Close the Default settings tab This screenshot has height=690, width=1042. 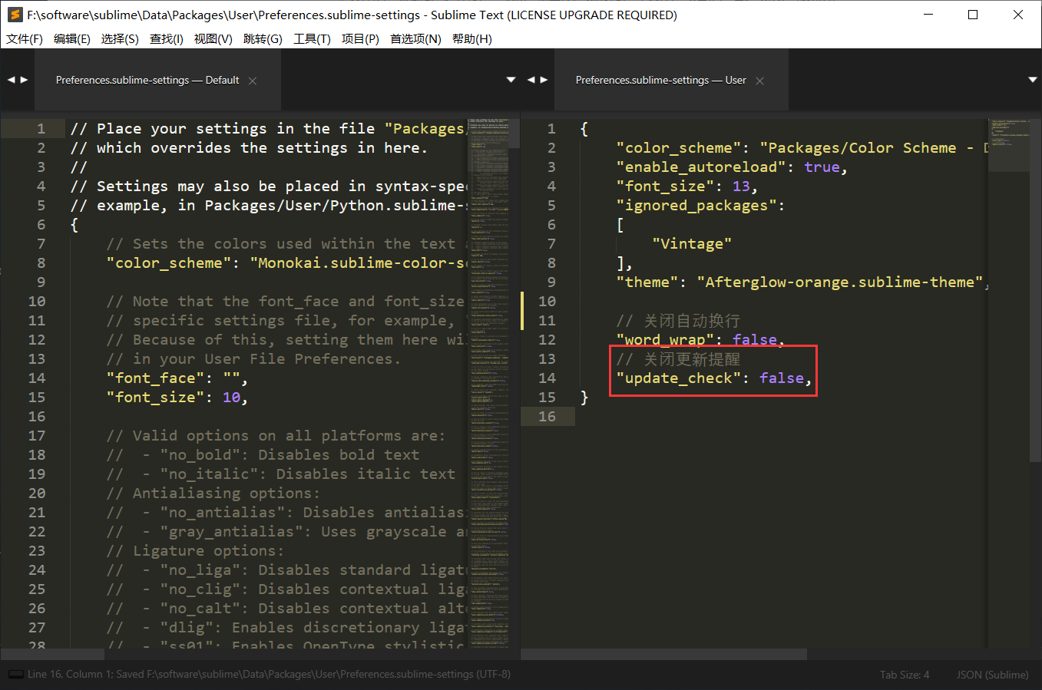point(253,81)
